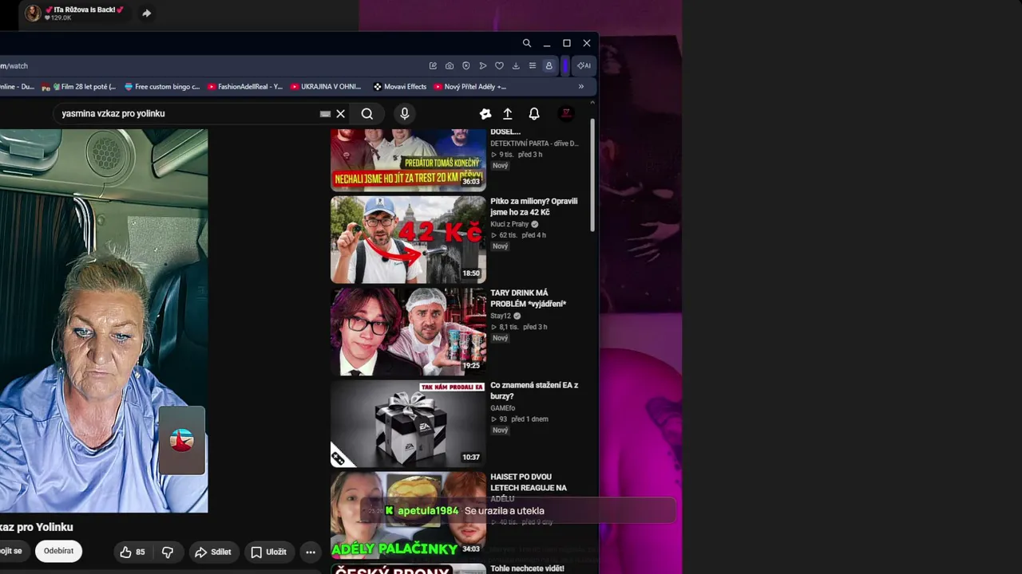Viewport: 1022px width, 574px height.
Task: Dislike the video with thumbs down
Action: point(168,552)
